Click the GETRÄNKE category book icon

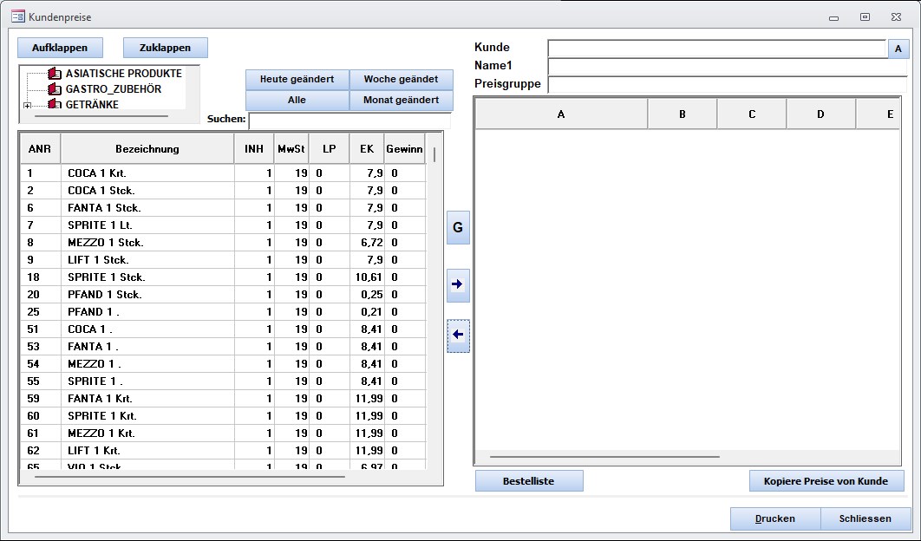[x=55, y=105]
